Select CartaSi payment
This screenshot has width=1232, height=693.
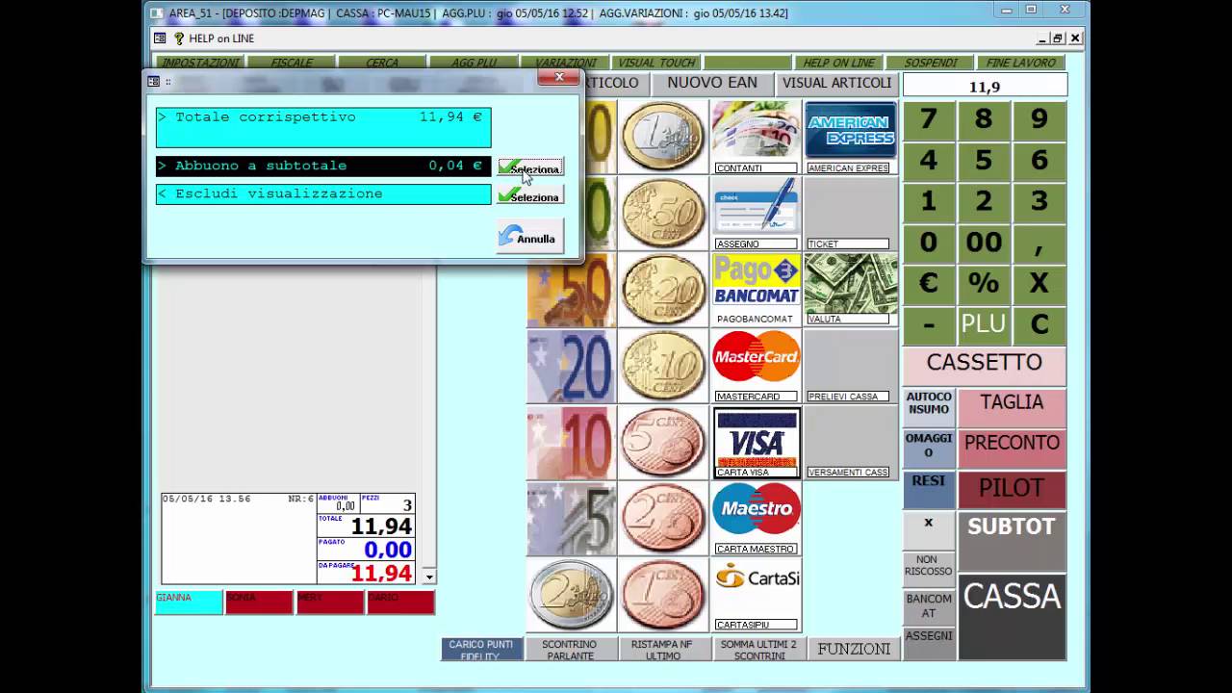coord(756,595)
